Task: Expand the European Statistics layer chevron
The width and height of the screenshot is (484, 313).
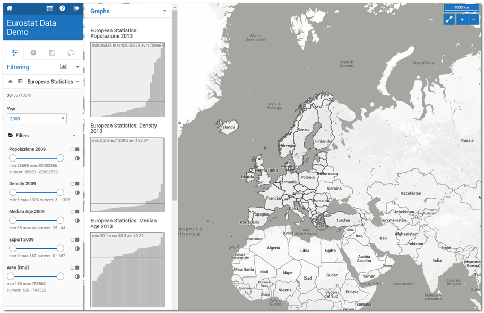Action: [x=77, y=82]
